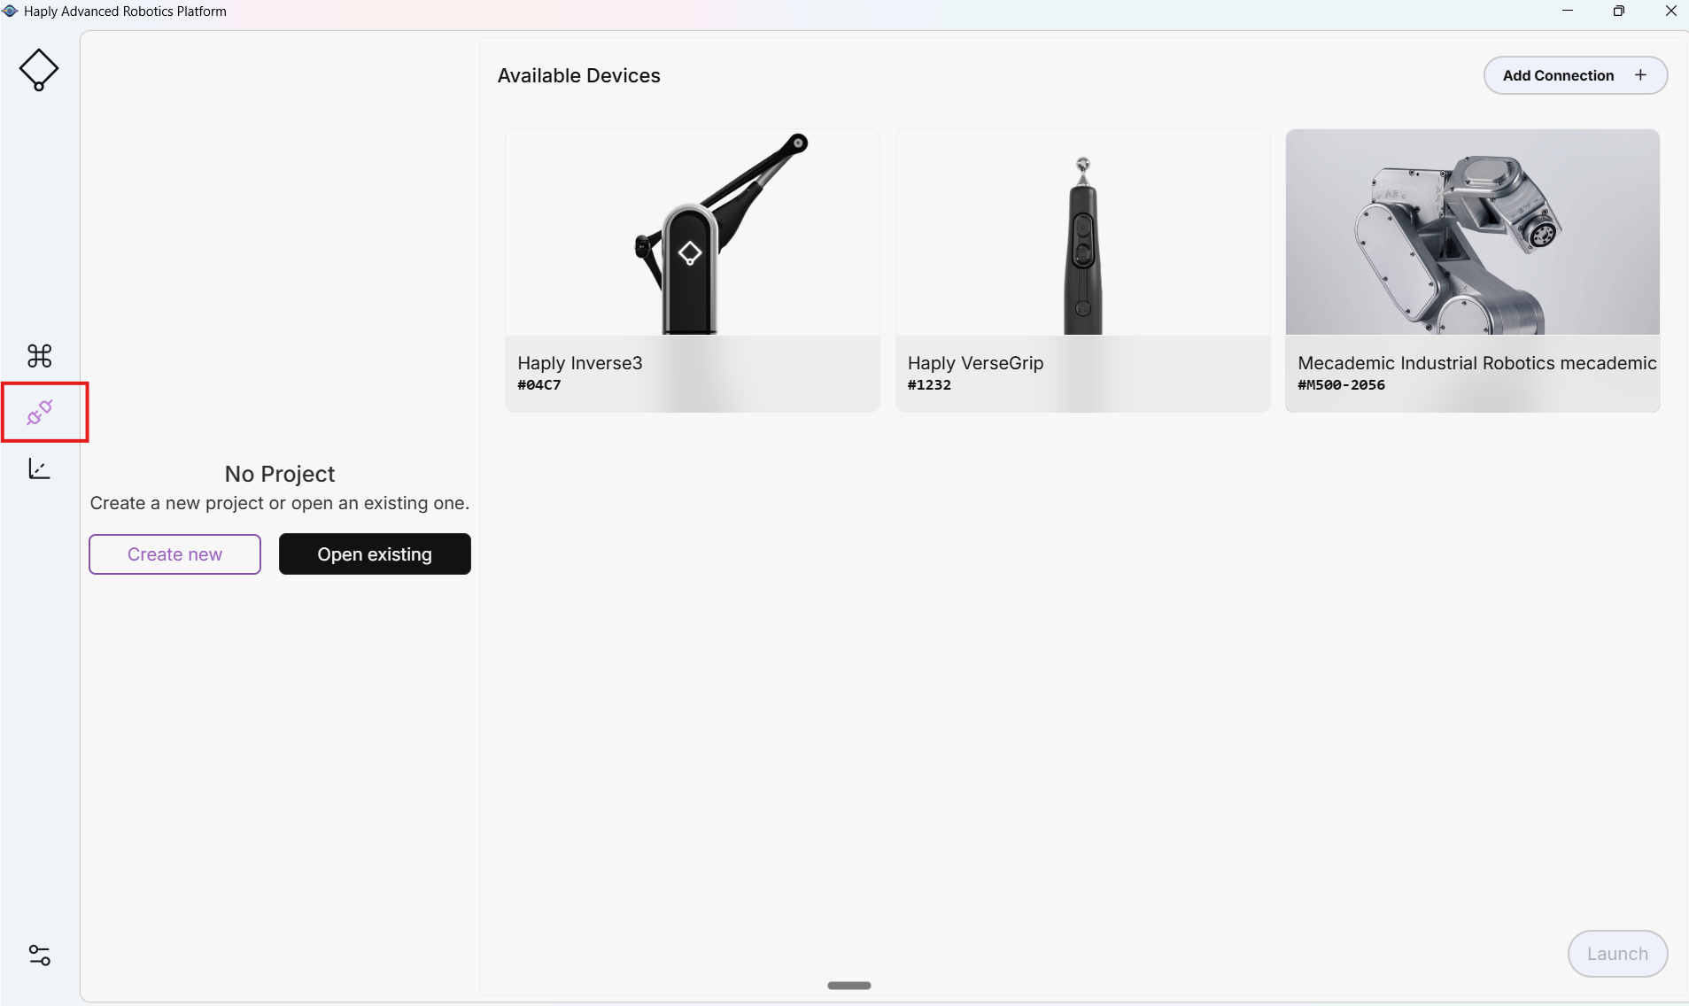Click the #M500-2056 device ID
This screenshot has height=1006, width=1689.
(1341, 385)
